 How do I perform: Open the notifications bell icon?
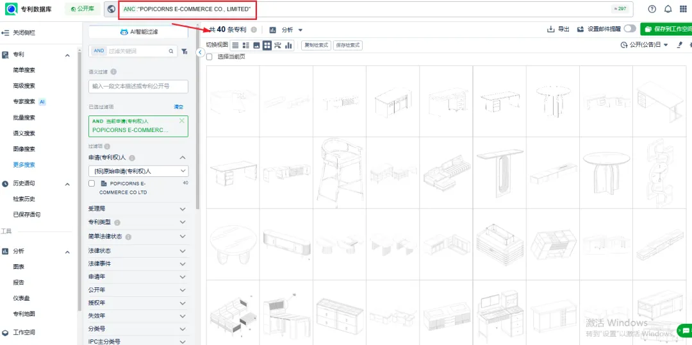[x=668, y=9]
